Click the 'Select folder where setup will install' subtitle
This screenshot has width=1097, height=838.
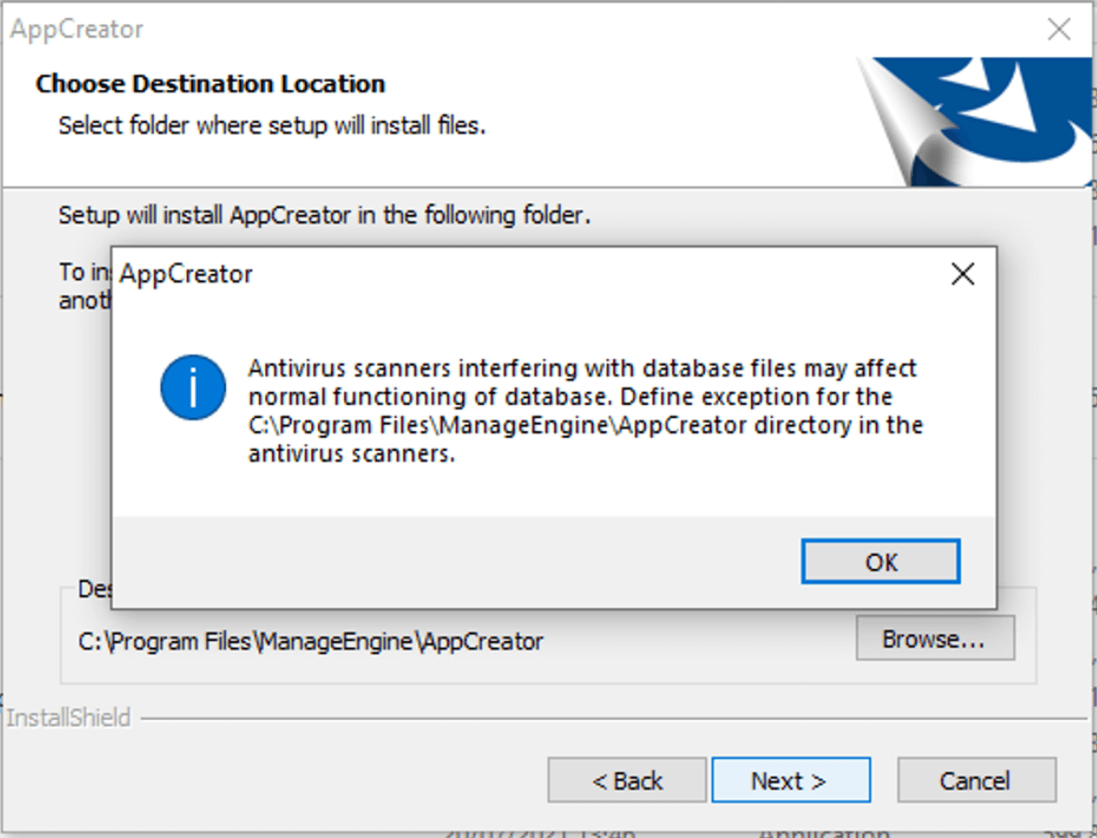point(272,125)
